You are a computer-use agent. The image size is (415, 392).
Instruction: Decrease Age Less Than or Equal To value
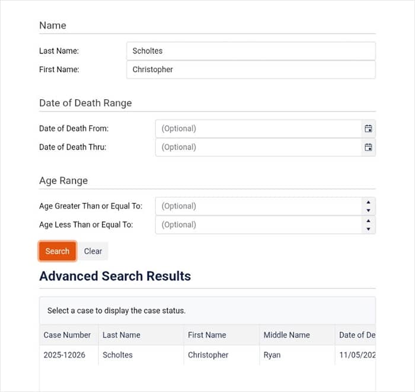[x=368, y=229]
